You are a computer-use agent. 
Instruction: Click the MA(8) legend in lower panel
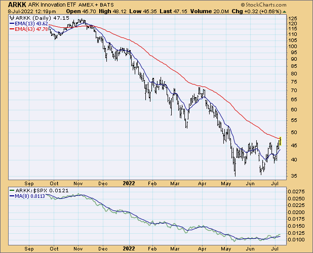click(28, 196)
